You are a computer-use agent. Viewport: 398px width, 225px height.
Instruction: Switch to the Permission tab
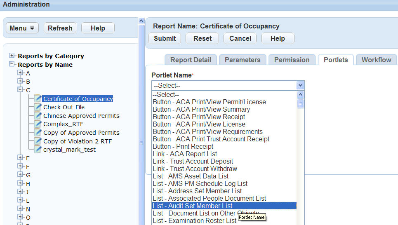[x=292, y=60]
